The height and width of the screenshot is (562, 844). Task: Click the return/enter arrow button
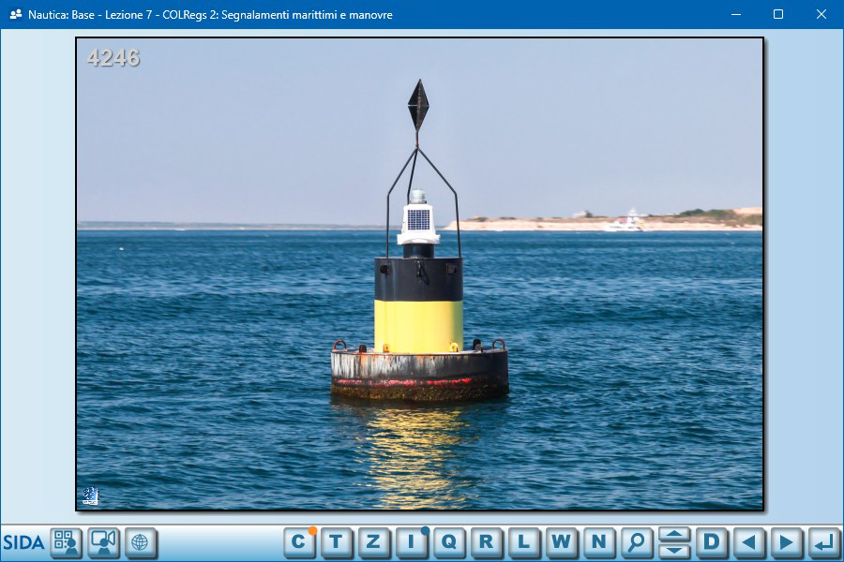823,541
